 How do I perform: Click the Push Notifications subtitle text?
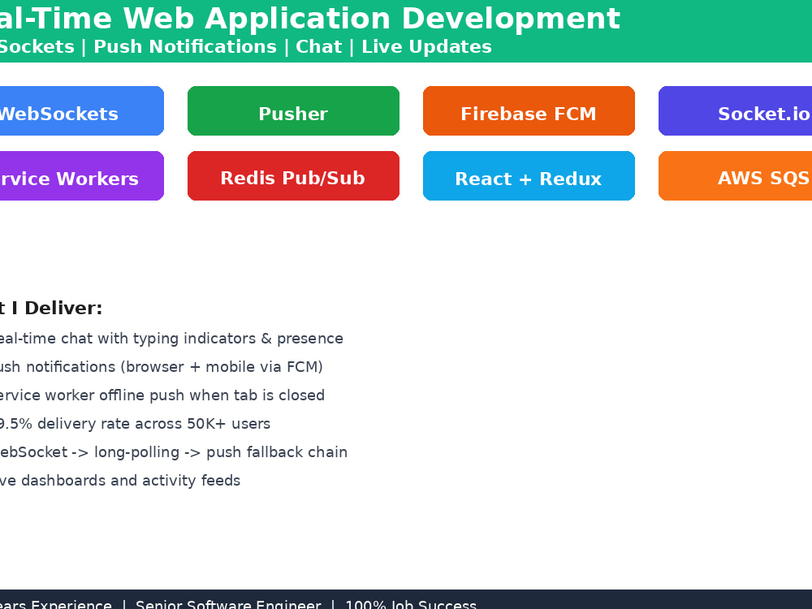[x=185, y=46]
